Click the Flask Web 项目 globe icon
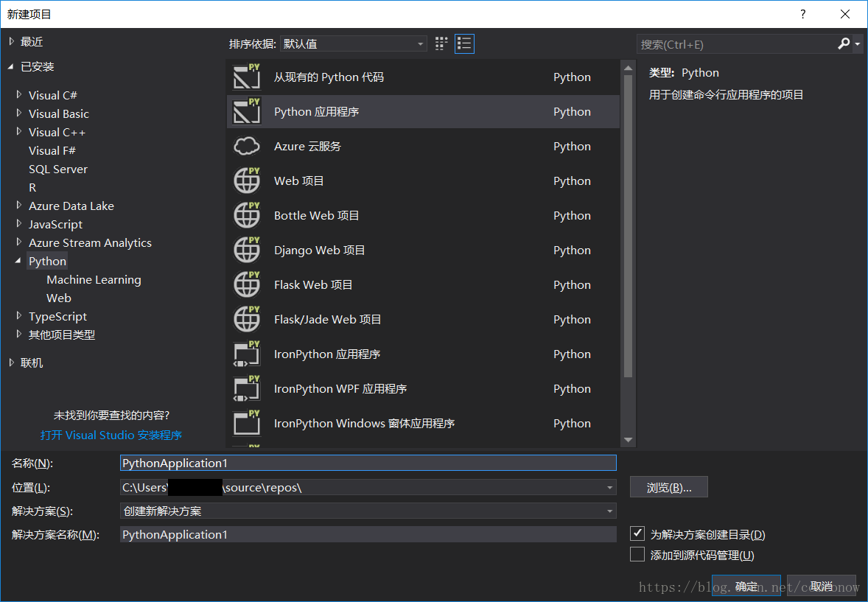868x602 pixels. 246,284
